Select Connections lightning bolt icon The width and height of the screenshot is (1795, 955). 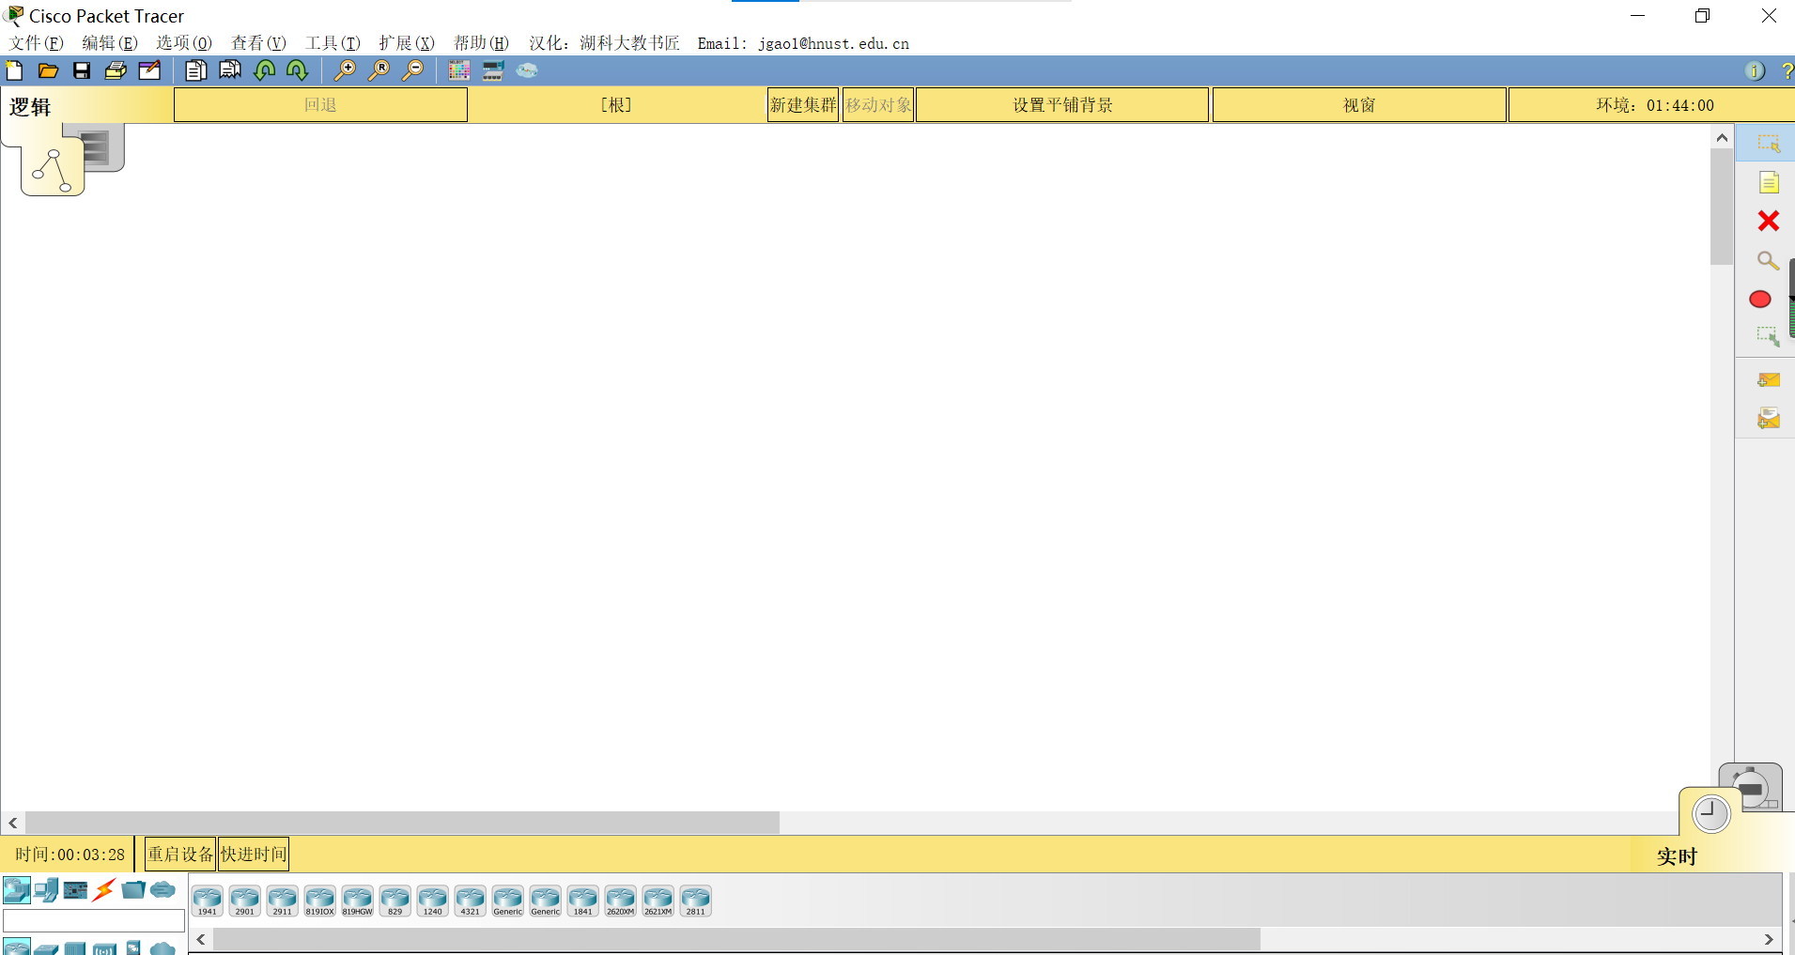point(104,888)
